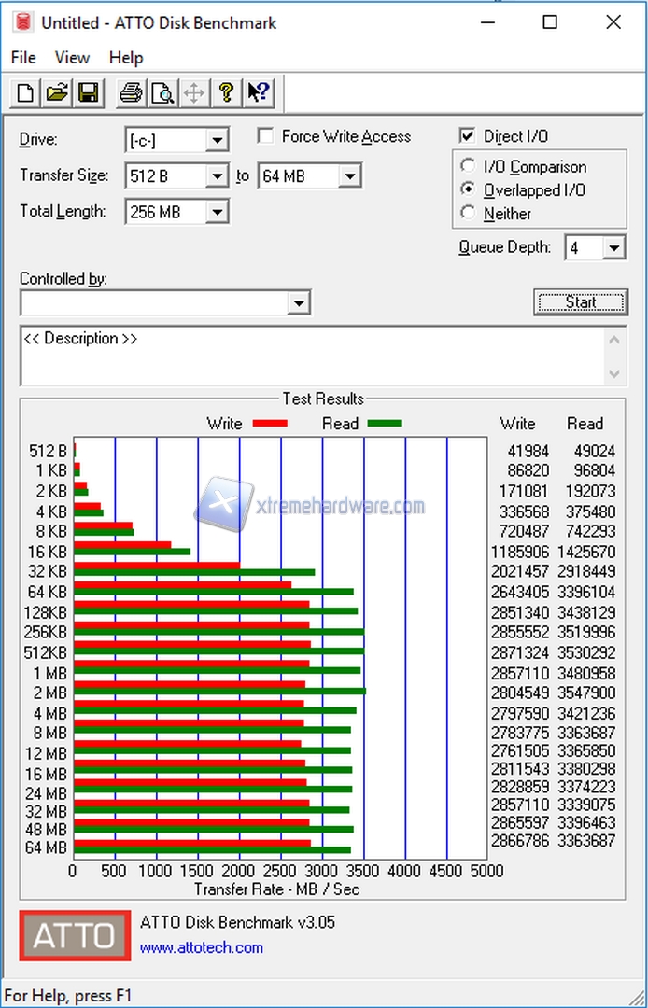The width and height of the screenshot is (648, 1008).
Task: Visit the www.attotech.com link
Action: click(202, 947)
